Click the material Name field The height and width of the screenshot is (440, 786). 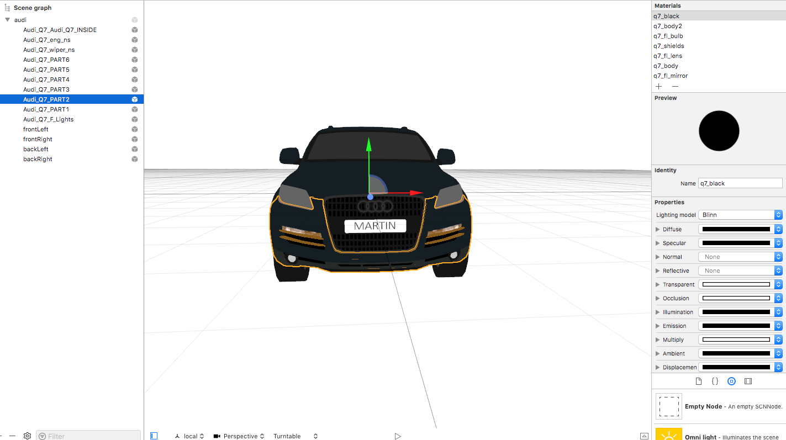point(740,183)
